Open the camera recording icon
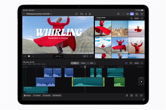The height and width of the screenshot is (110, 166). coord(81,14)
